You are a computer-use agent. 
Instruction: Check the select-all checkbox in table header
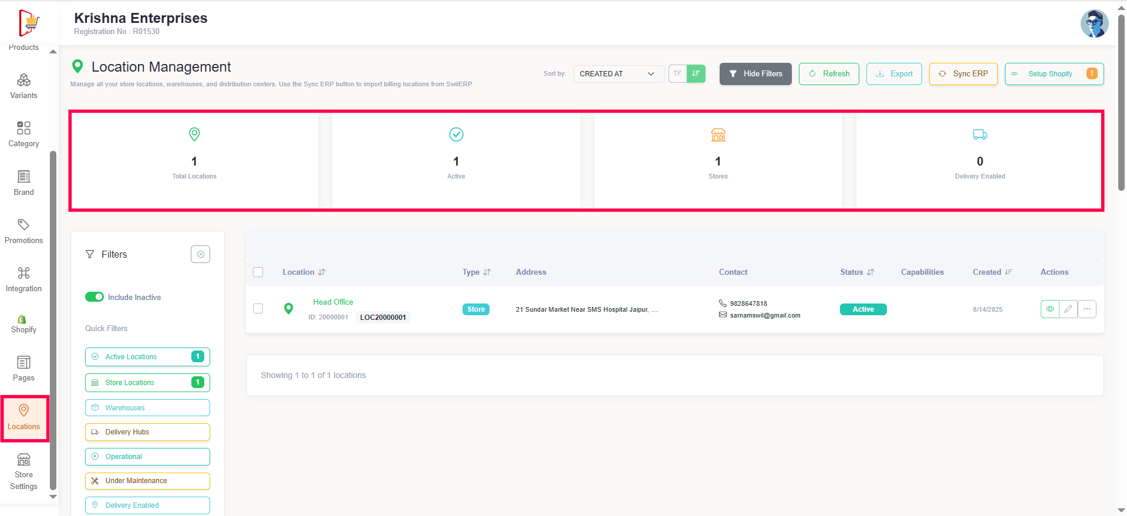click(x=258, y=272)
